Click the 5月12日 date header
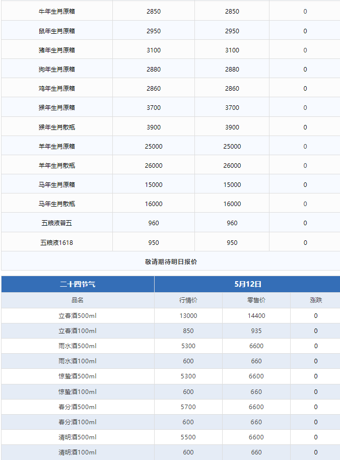 [248, 284]
